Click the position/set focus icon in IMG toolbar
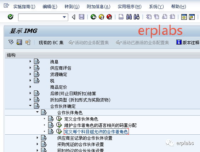Image resolution: width=200 pixels, height=152 pixels. pos(19,42)
